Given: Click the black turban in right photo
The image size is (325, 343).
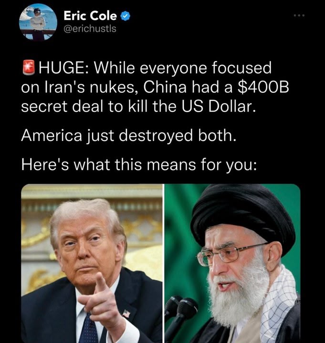Looking at the screenshot, I should pyautogui.click(x=242, y=213).
